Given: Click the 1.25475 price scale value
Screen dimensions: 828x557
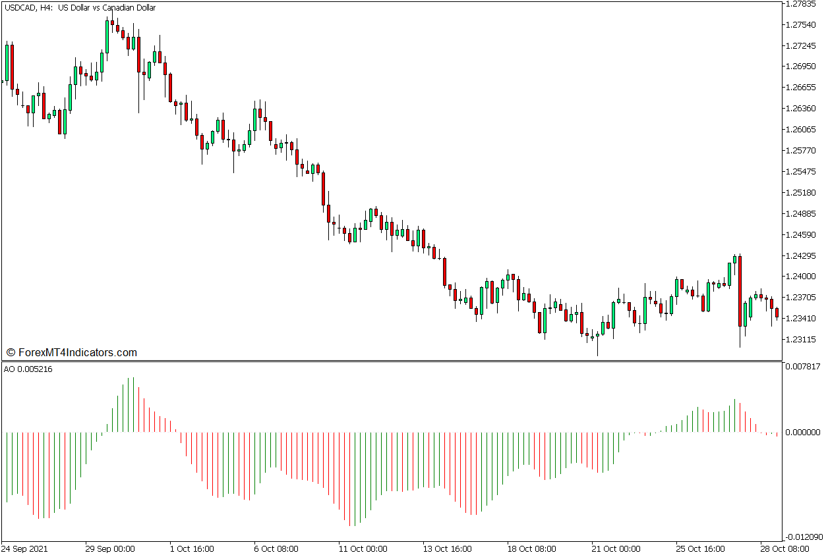Looking at the screenshot, I should click(802, 172).
